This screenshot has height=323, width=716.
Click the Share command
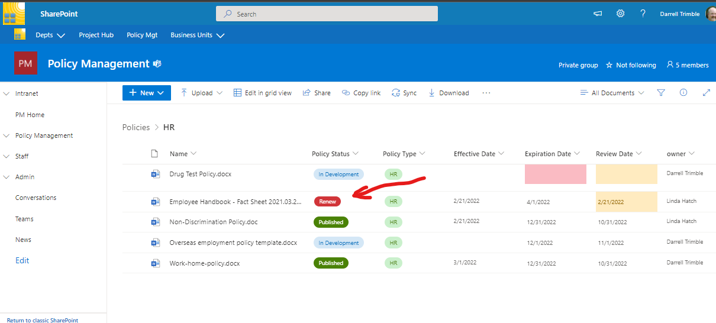point(317,93)
